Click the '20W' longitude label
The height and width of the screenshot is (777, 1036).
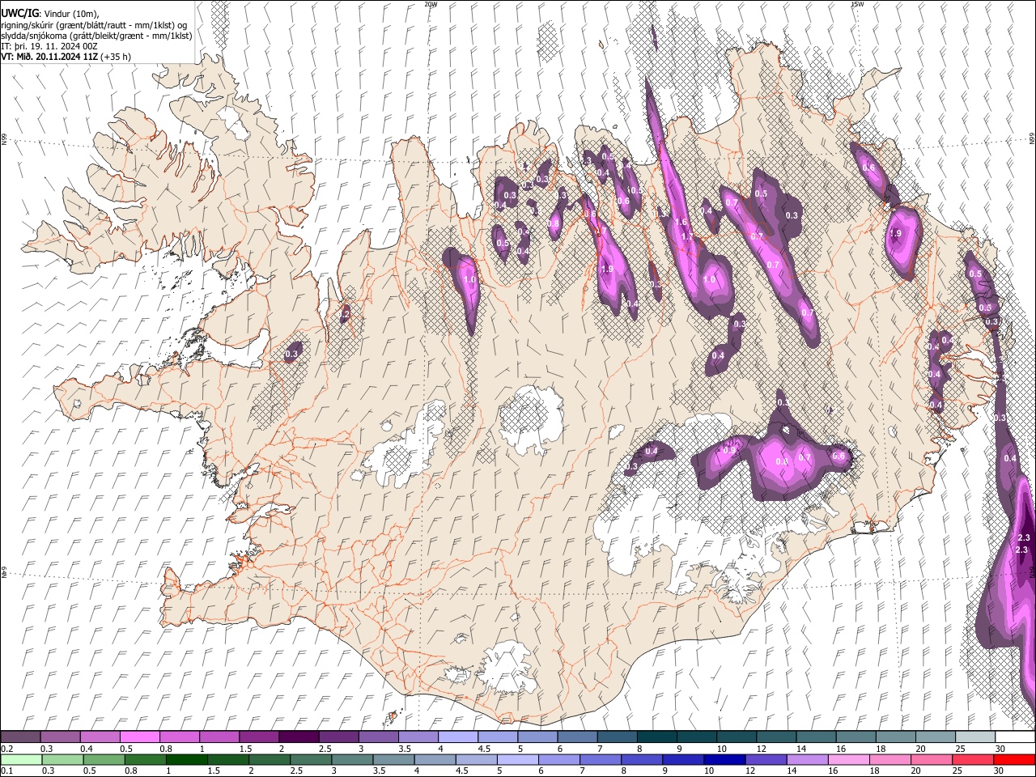pyautogui.click(x=431, y=4)
